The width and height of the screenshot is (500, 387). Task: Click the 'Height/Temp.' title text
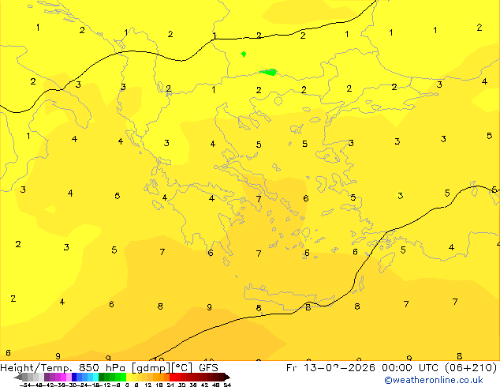[x=36, y=368]
